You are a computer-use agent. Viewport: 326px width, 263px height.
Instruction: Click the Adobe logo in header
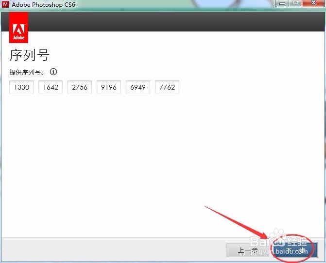coord(19,27)
